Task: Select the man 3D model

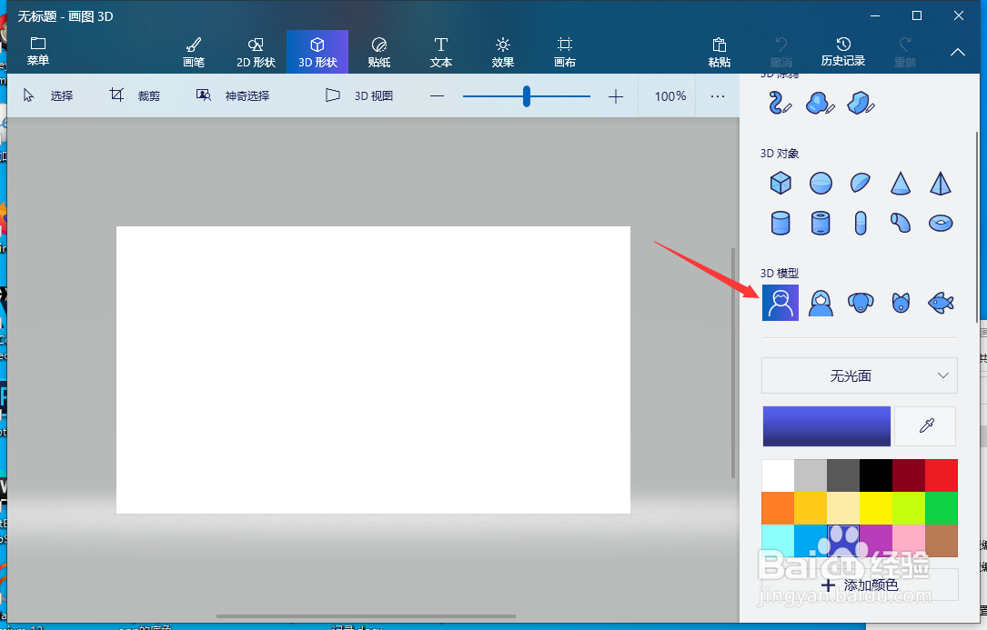Action: point(781,303)
